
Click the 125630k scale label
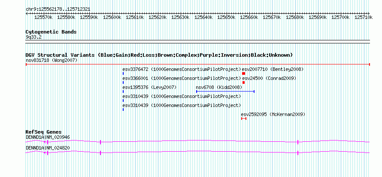[x=181, y=17]
